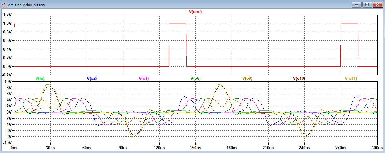The width and height of the screenshot is (385, 153).
Task: Click the 180ns time axis label
Action: click(232, 147)
